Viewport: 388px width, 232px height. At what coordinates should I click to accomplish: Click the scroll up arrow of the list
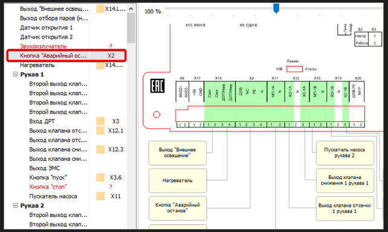click(131, 9)
